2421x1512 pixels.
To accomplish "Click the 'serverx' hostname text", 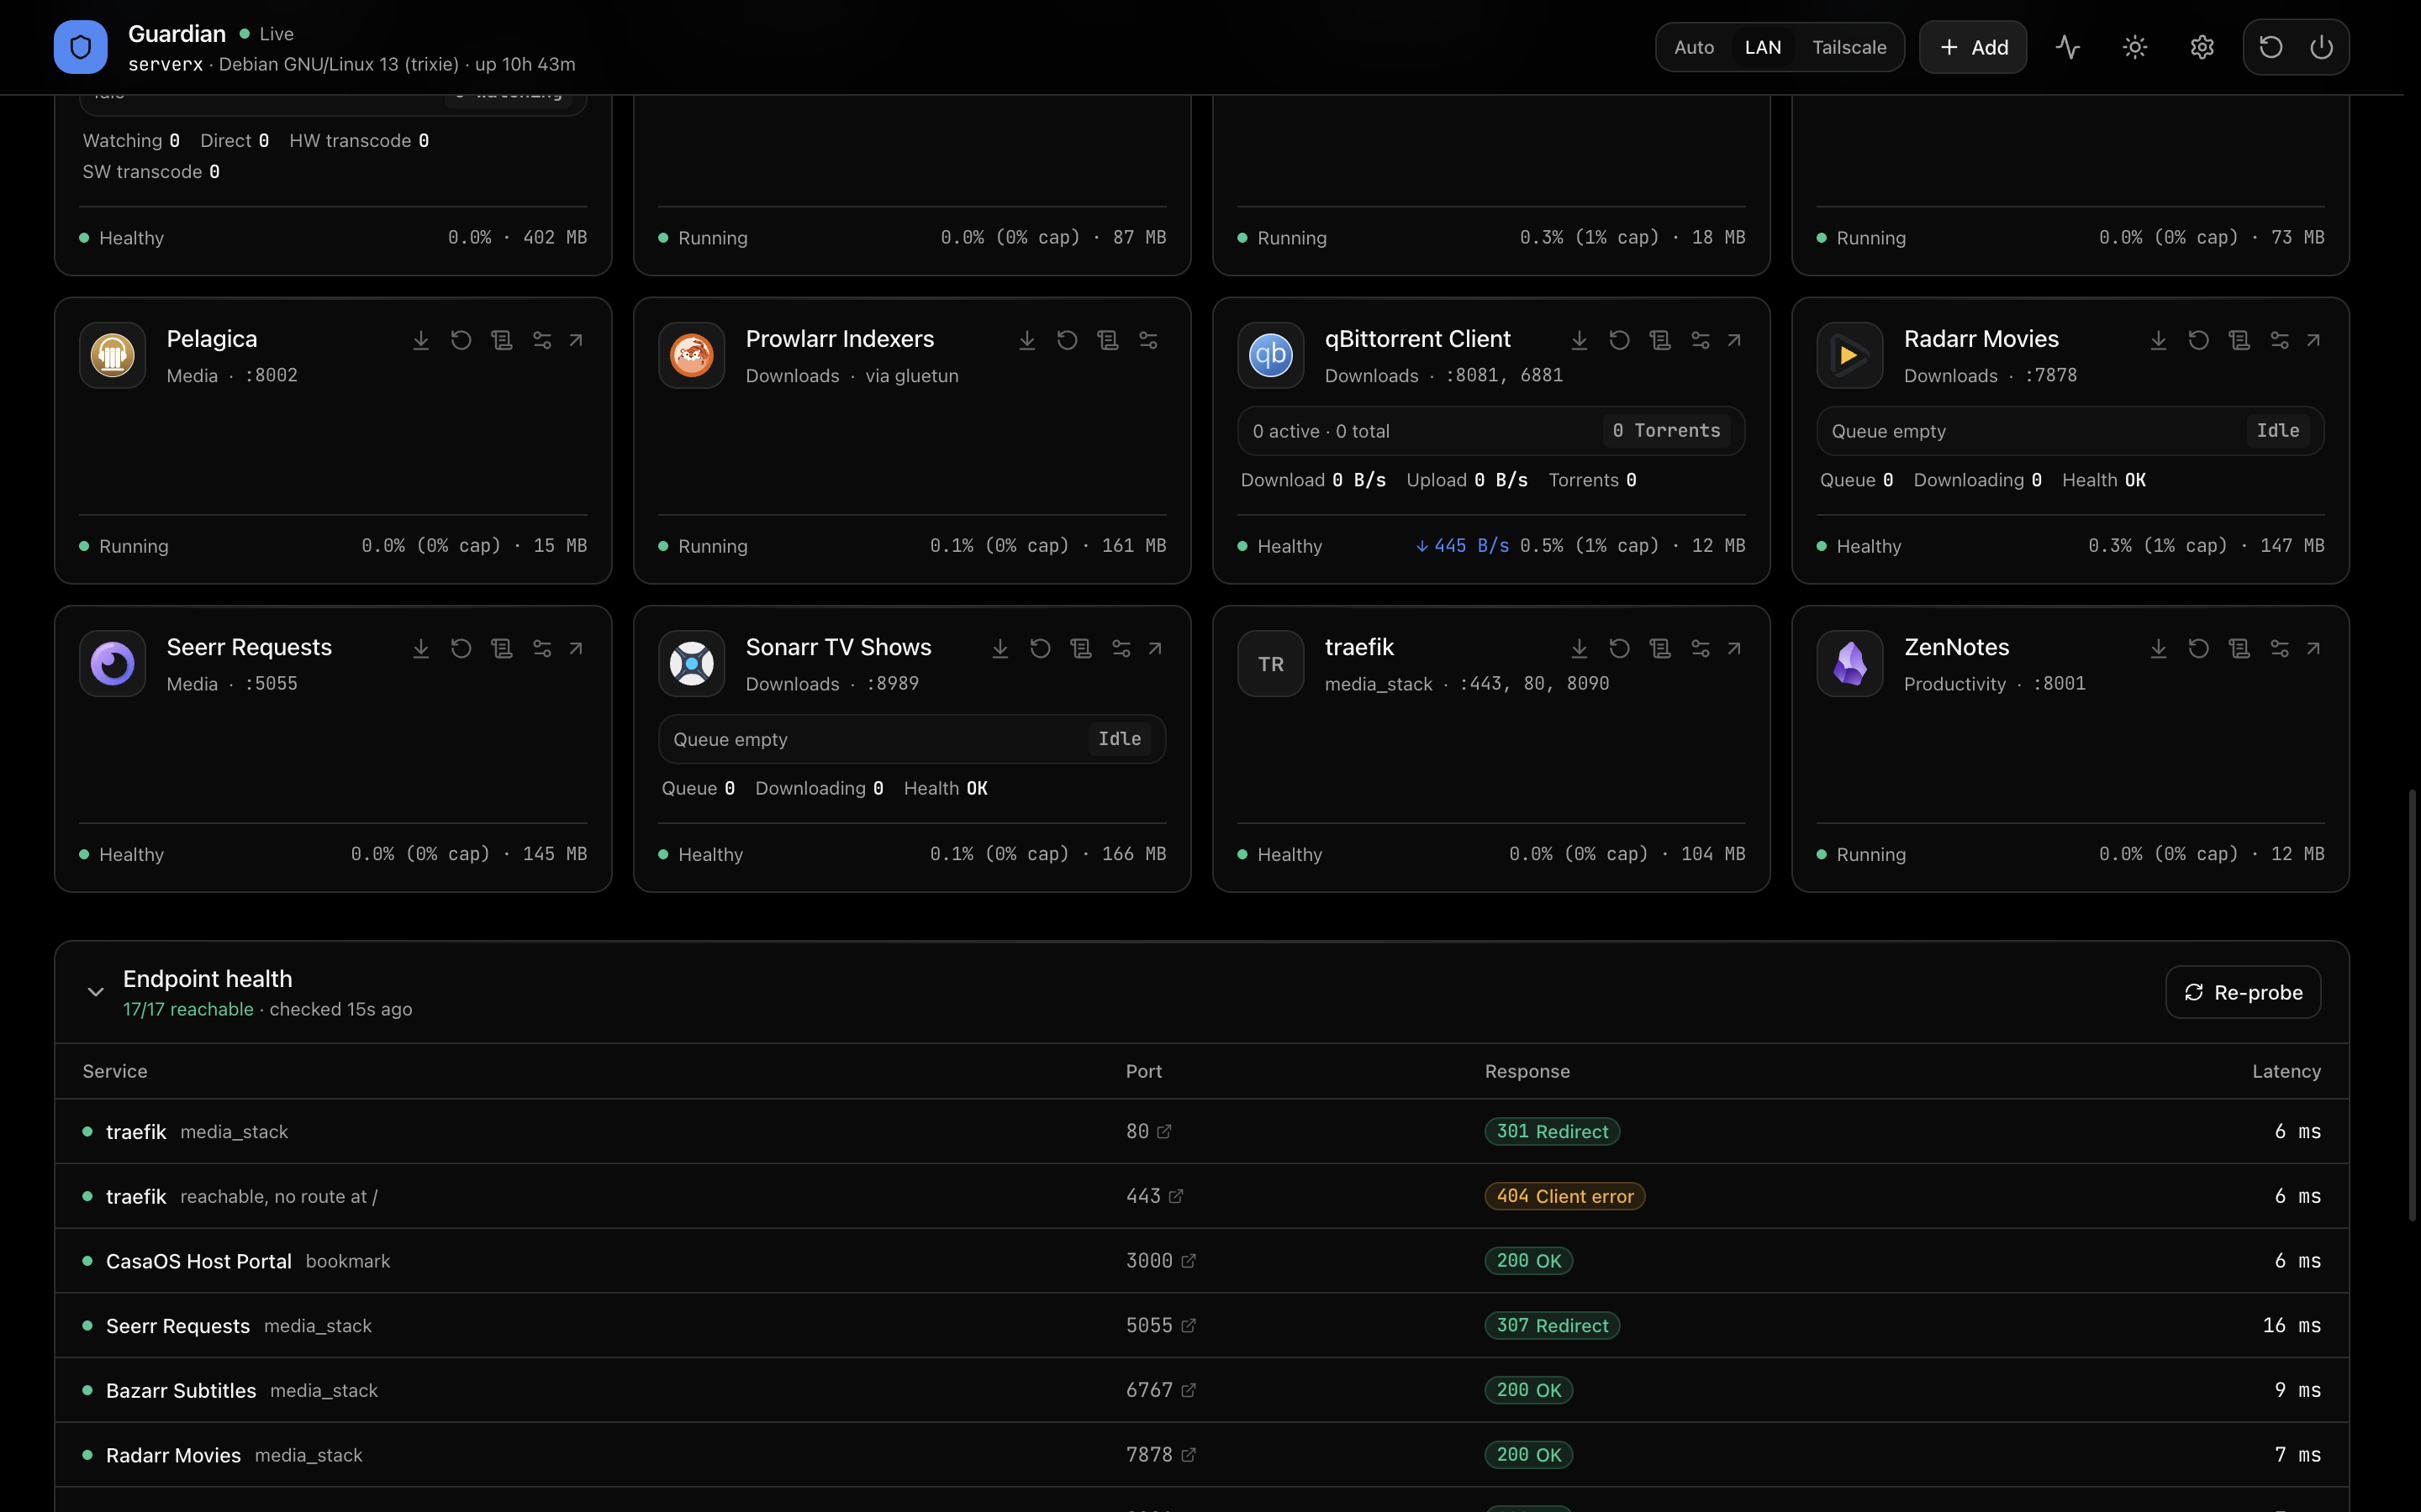I will tap(165, 65).
